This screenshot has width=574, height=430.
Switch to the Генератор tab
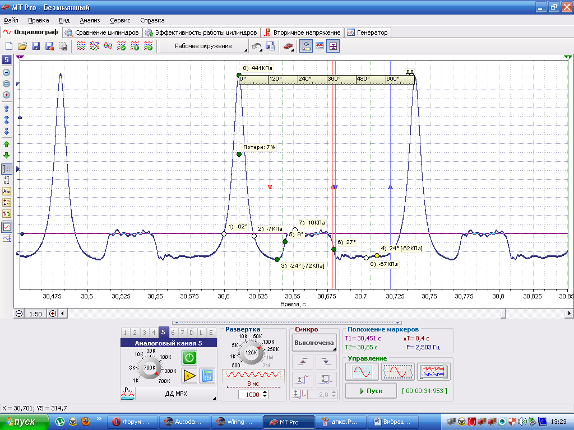pyautogui.click(x=368, y=32)
